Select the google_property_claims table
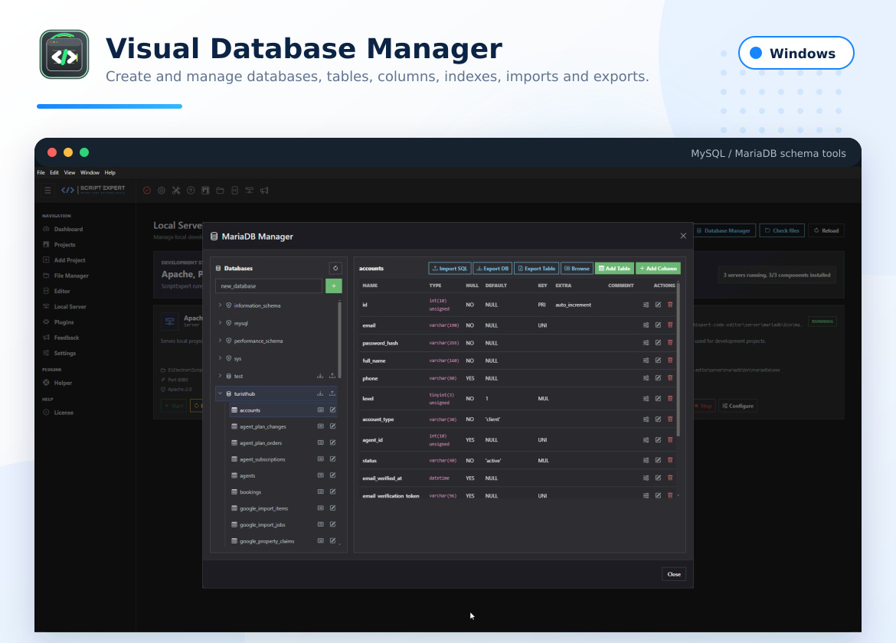 pyautogui.click(x=267, y=540)
